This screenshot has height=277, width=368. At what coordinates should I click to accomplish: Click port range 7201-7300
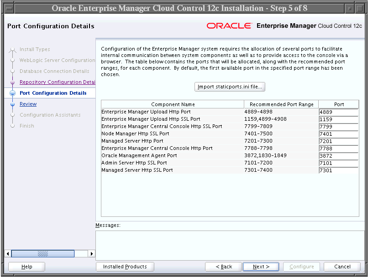tap(258, 141)
